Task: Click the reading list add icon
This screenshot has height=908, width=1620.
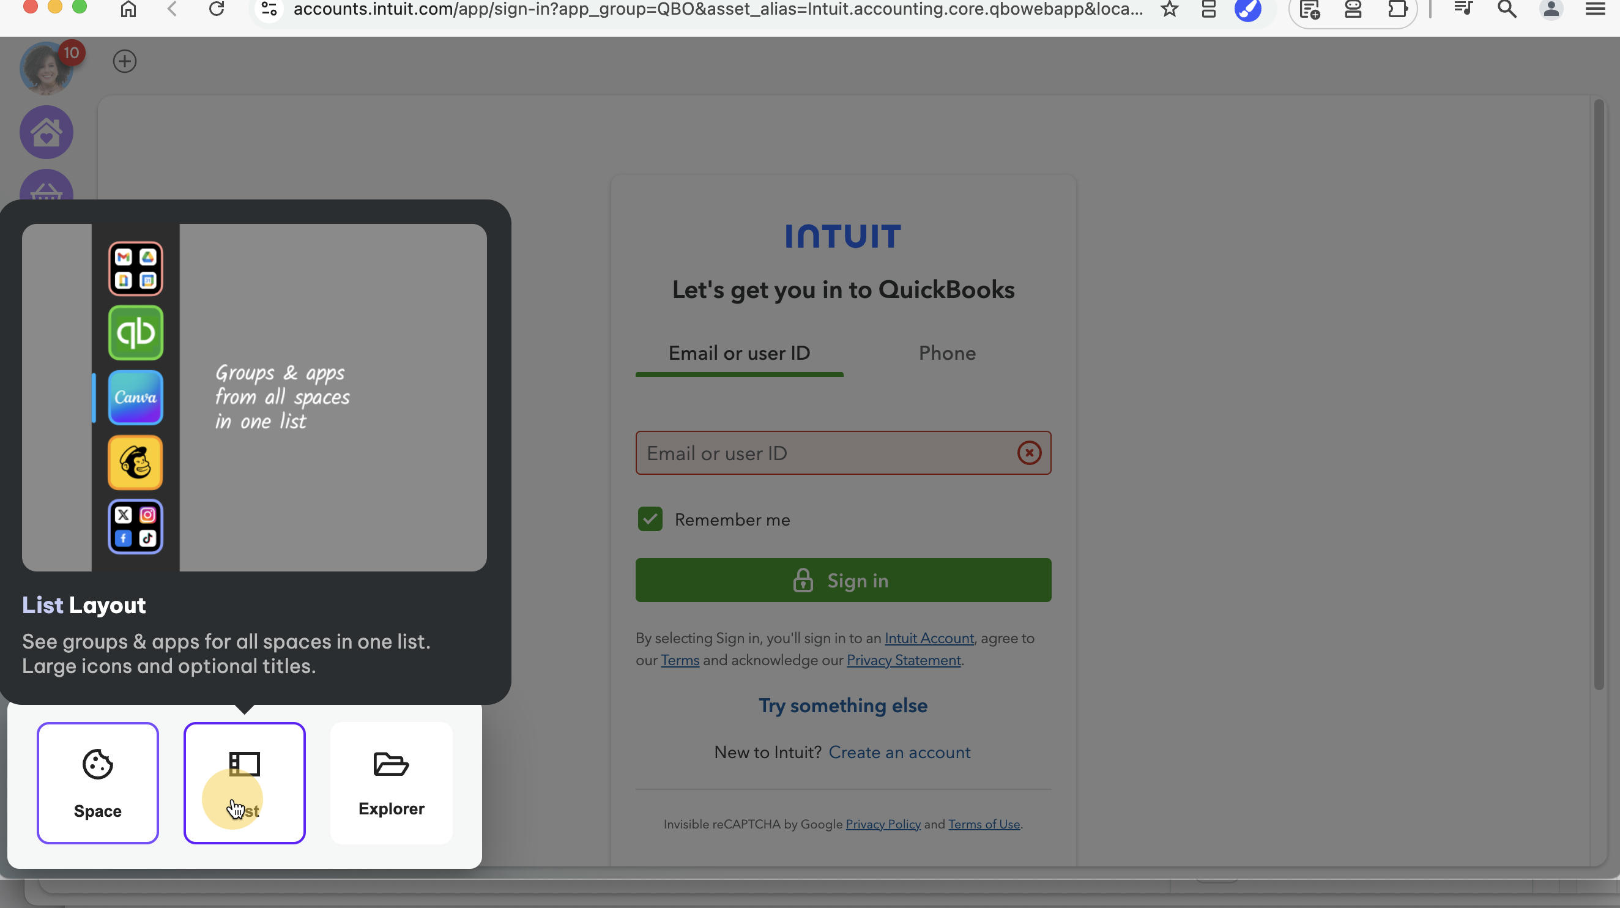Action: tap(1309, 9)
